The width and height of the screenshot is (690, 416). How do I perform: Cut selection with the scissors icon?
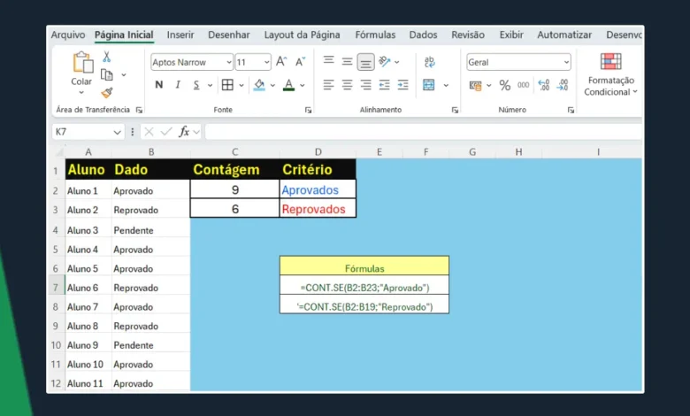coord(106,57)
